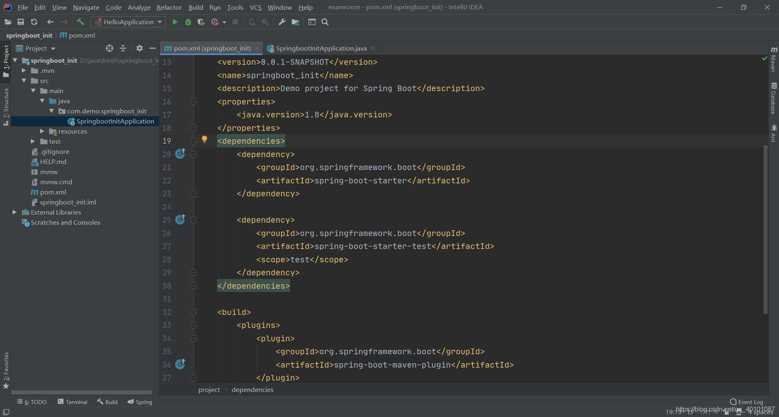The image size is (779, 417).
Task: Open run configuration HelloApplication dropdown
Action: coord(128,22)
